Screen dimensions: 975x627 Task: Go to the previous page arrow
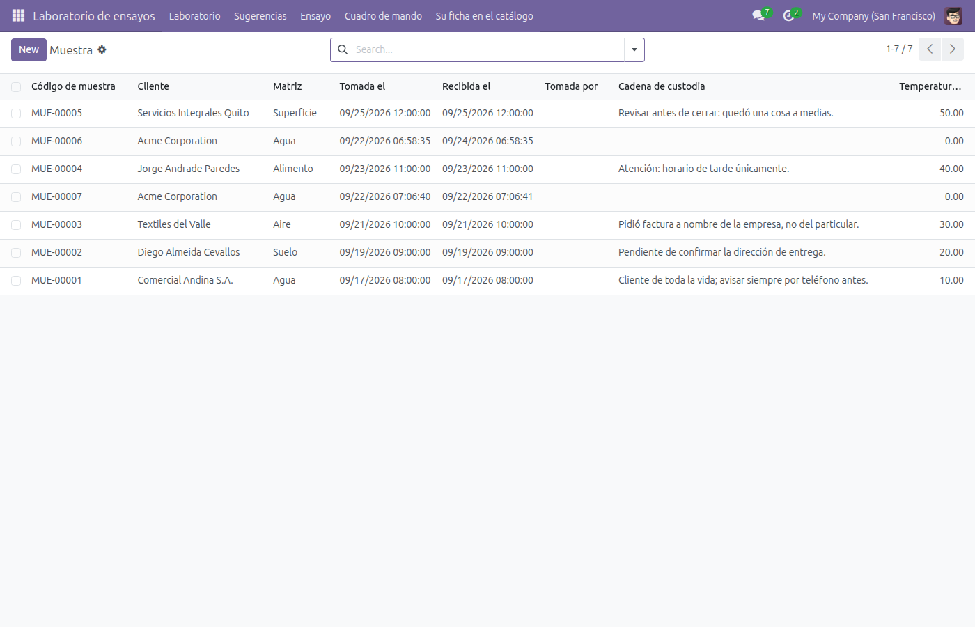point(930,49)
